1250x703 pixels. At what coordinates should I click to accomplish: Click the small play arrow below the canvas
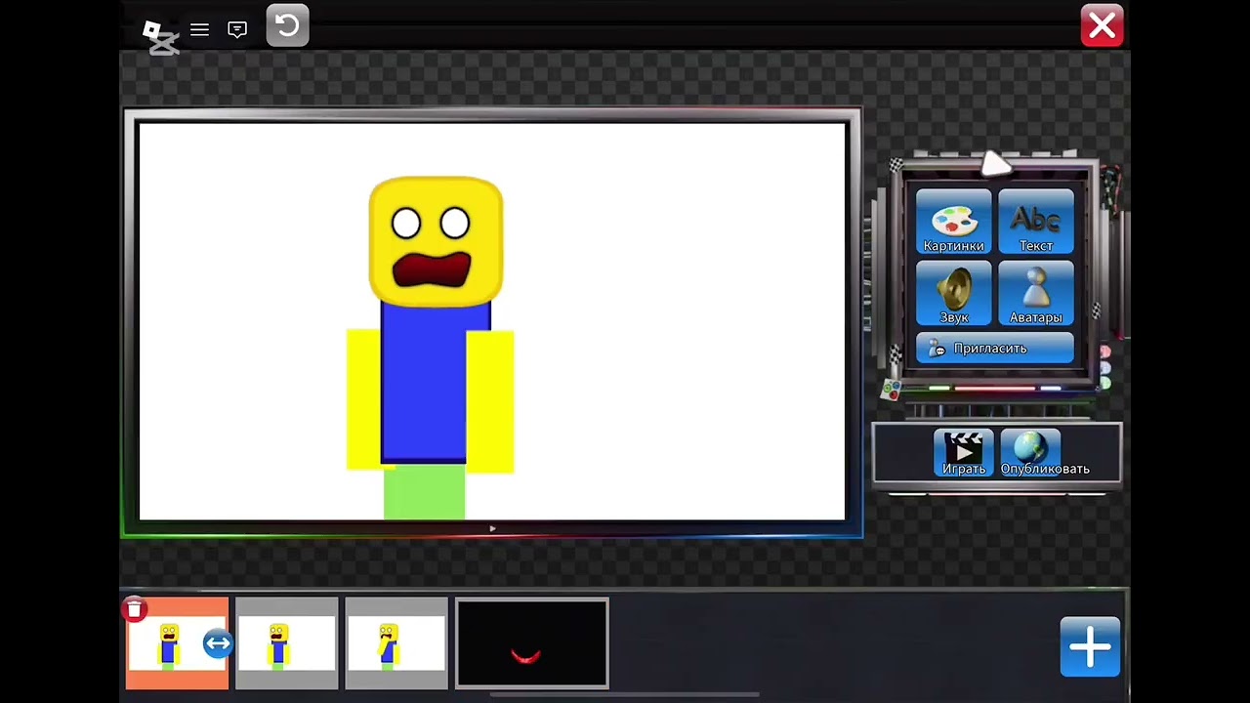[x=492, y=528]
